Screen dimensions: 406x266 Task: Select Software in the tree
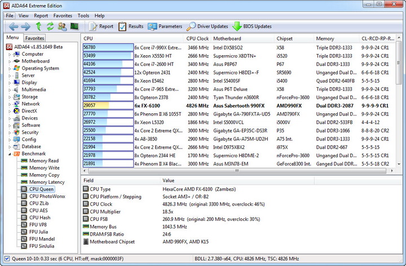[31, 125]
